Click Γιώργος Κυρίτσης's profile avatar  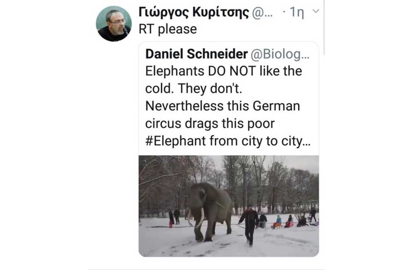(114, 23)
